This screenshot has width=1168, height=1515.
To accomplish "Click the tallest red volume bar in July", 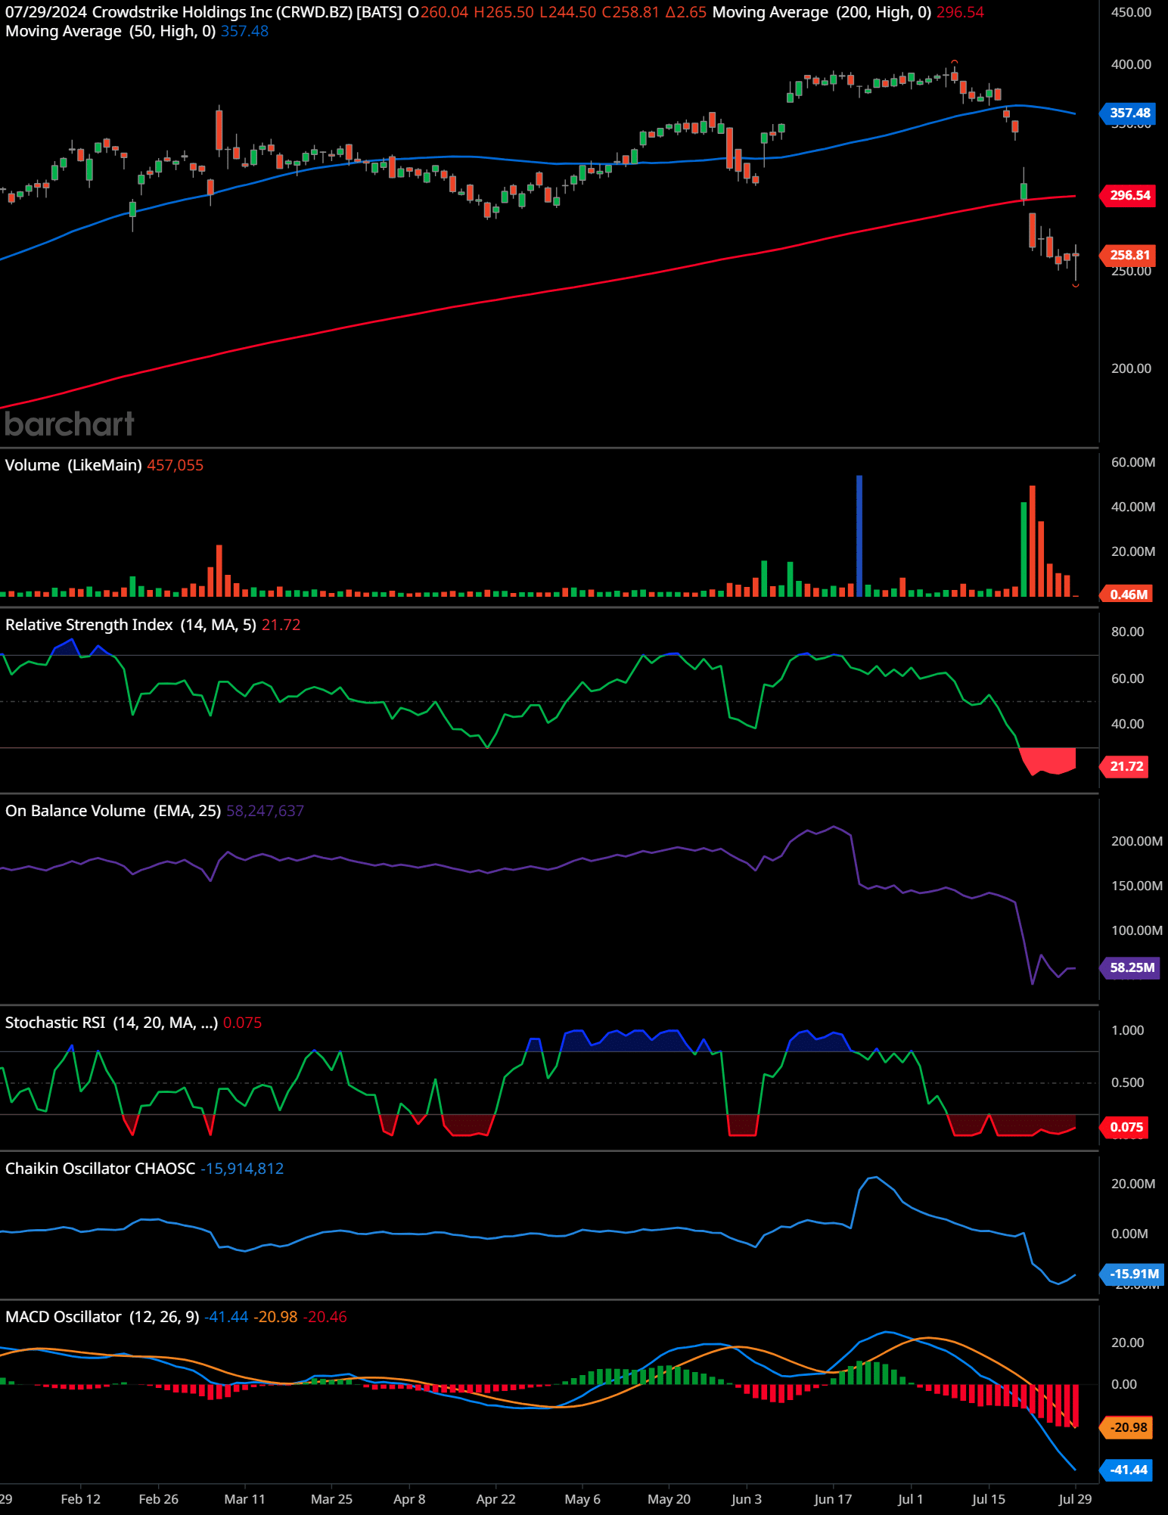I will (x=1033, y=542).
